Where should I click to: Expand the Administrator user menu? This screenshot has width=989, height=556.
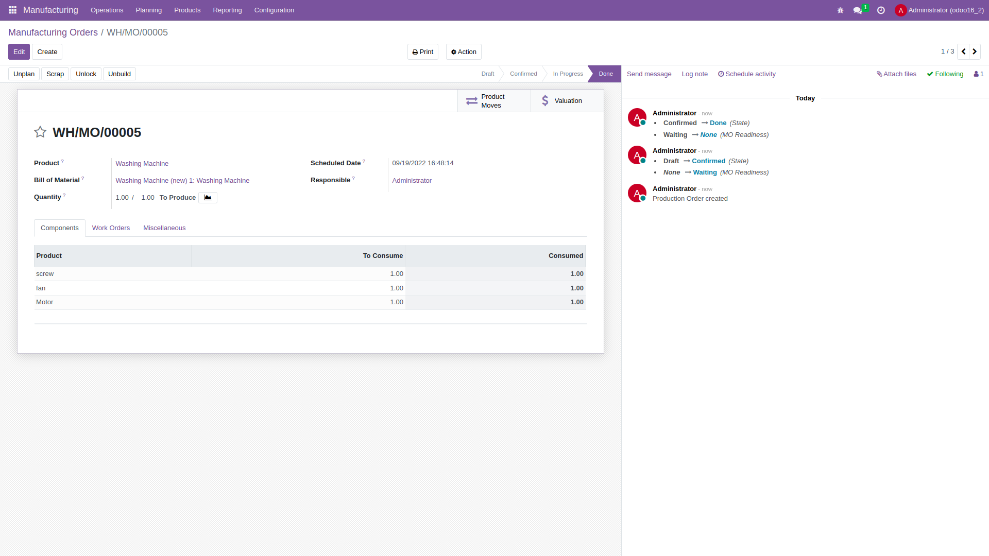(940, 10)
